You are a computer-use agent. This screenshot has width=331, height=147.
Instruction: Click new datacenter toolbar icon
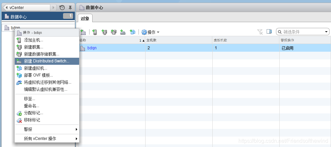[x=83, y=32]
